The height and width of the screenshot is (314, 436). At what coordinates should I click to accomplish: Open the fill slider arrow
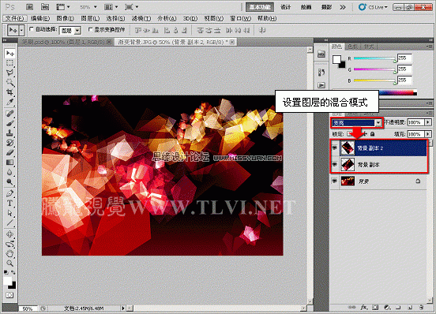(x=428, y=134)
